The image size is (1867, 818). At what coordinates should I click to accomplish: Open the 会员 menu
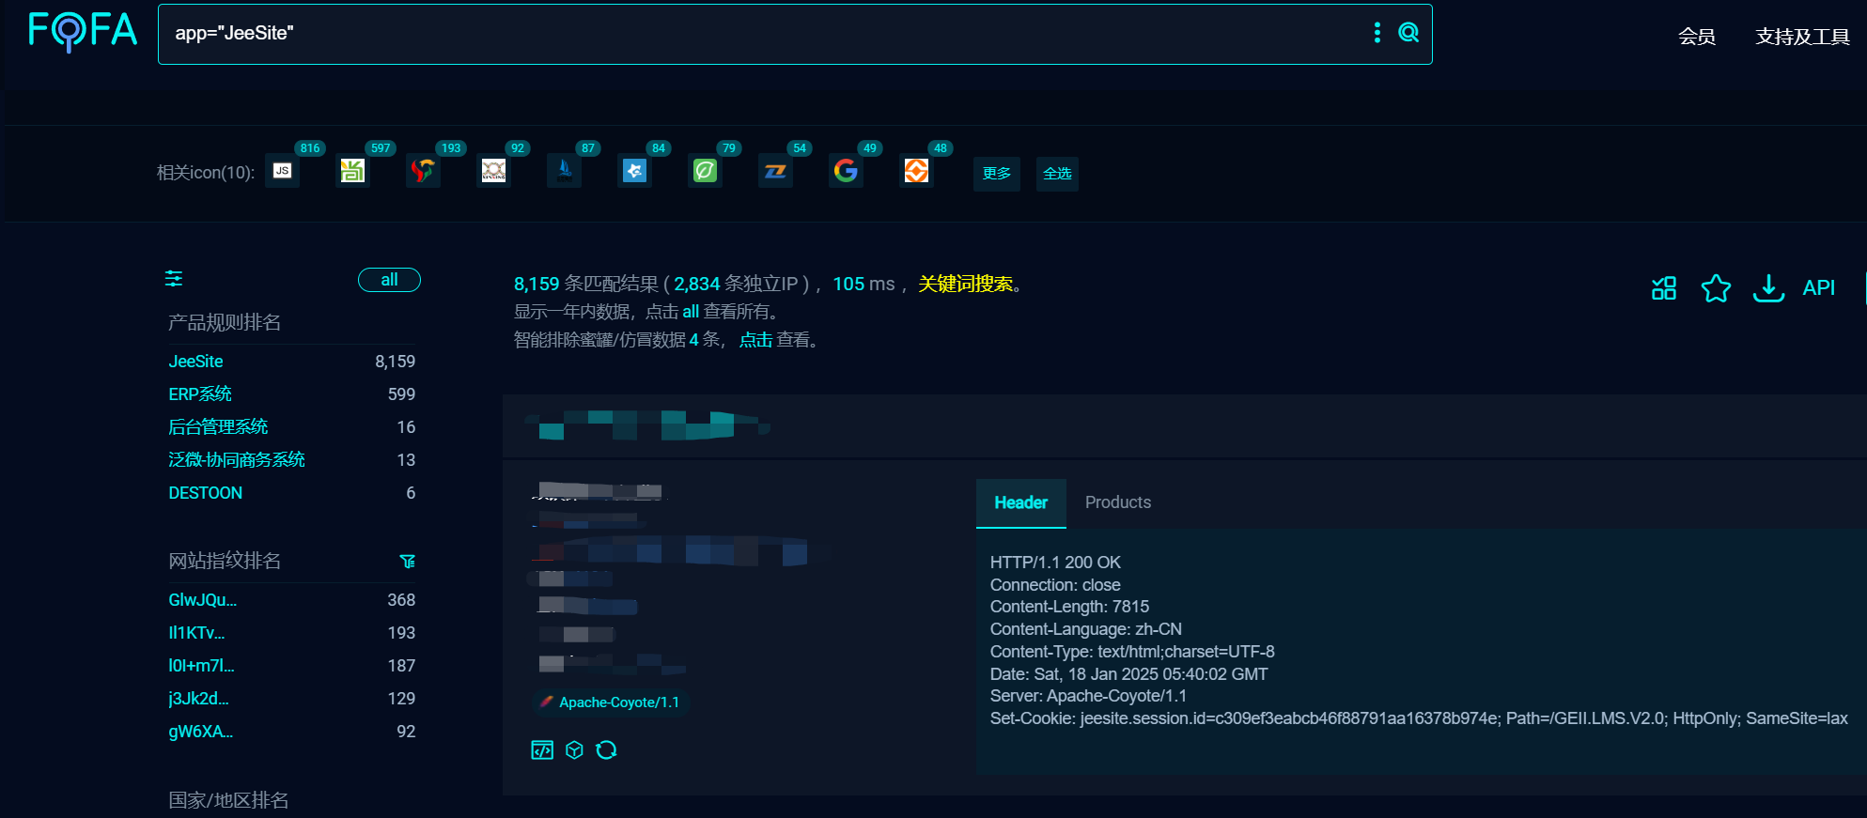1697,37
